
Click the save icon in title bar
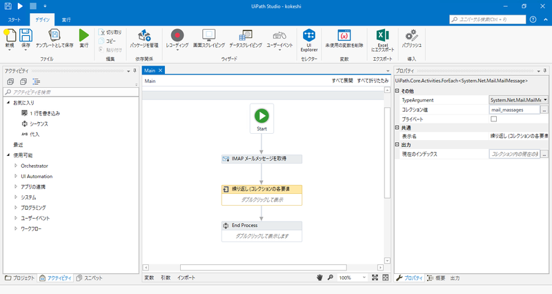(8, 6)
